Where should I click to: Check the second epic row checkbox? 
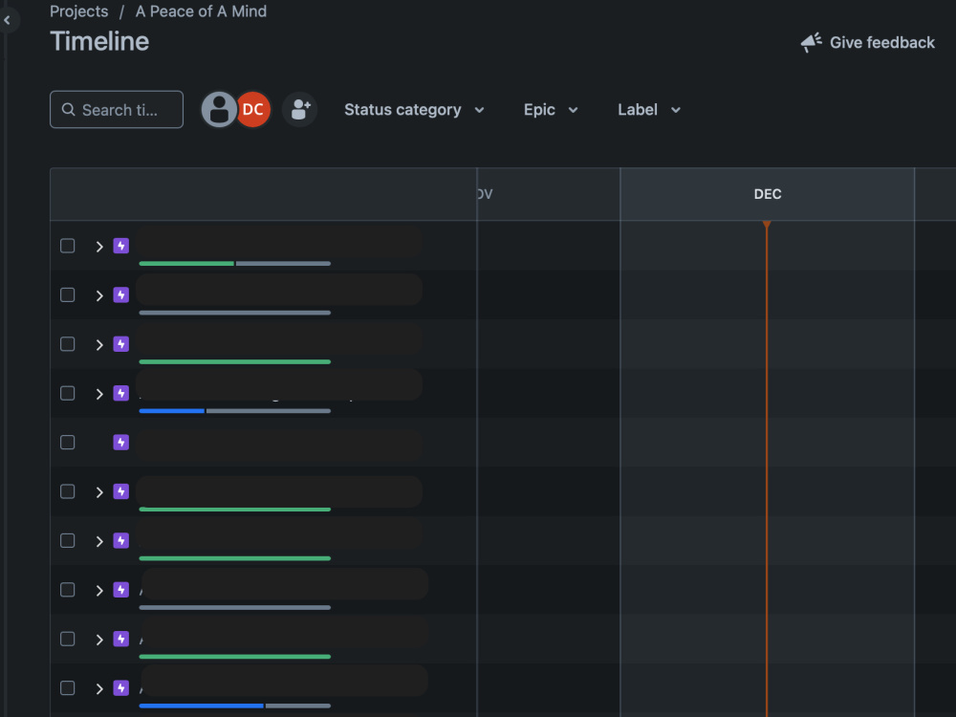click(x=68, y=295)
